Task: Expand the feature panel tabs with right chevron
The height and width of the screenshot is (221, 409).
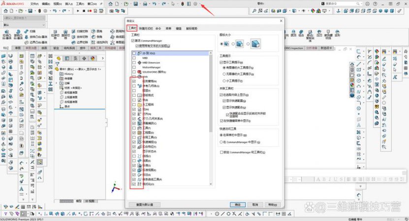Action: point(102,58)
